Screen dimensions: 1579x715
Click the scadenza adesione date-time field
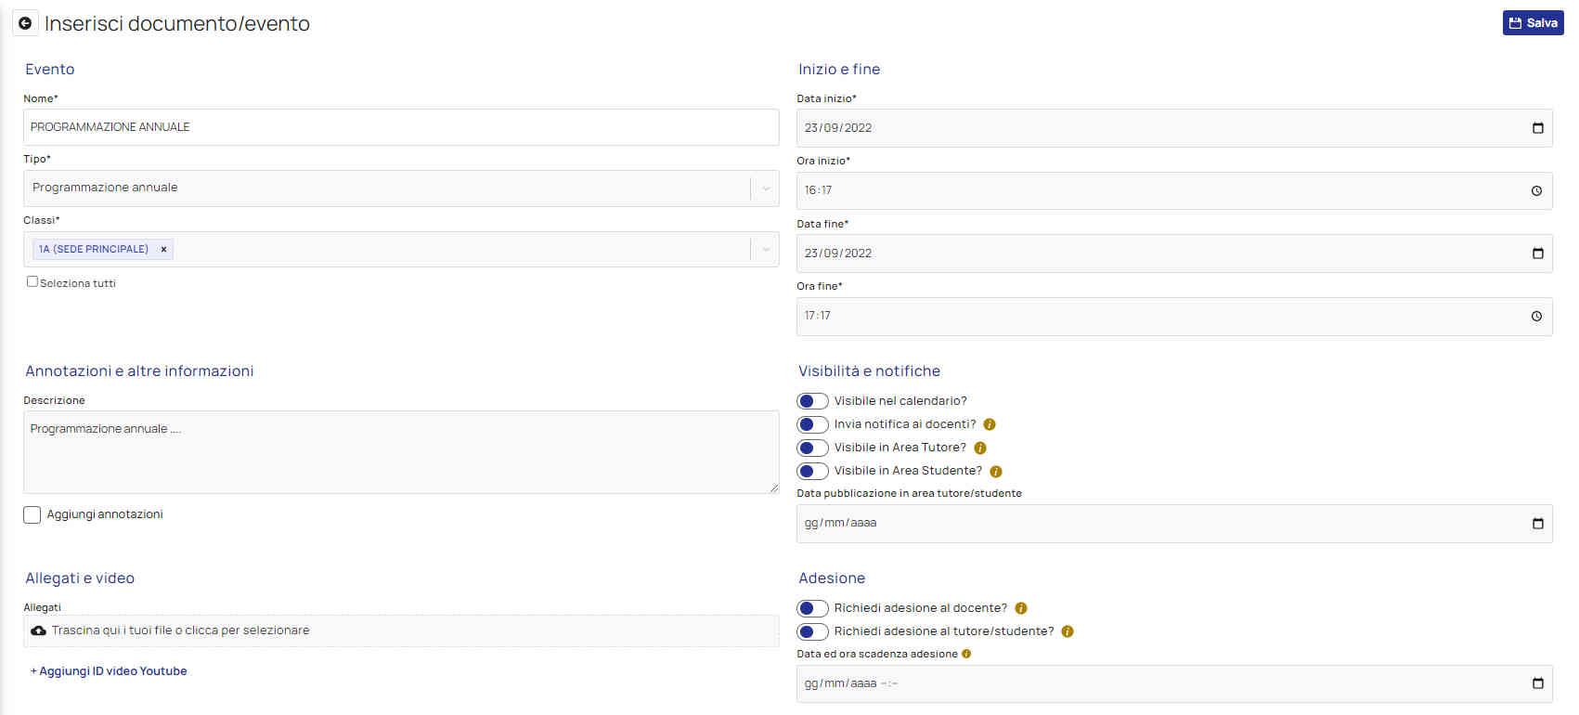(x=1174, y=683)
